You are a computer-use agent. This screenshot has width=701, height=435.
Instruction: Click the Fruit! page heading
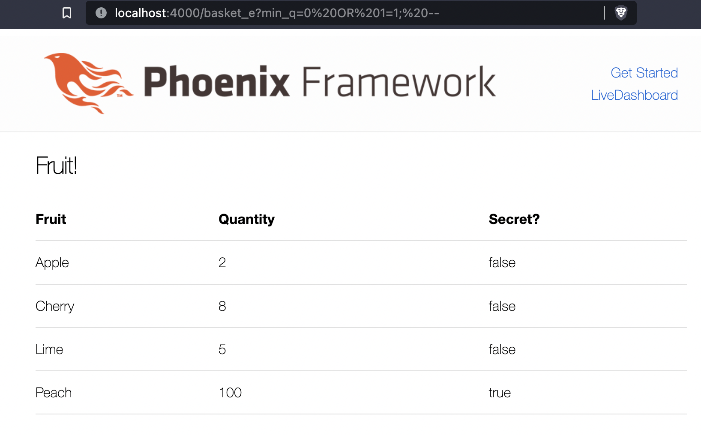click(56, 166)
